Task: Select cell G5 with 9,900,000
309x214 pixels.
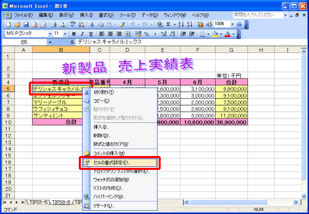Action: pos(232,89)
